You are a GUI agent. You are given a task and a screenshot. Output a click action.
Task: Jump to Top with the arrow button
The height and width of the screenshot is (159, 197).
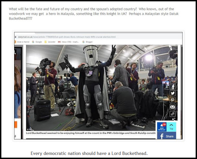[171, 127]
